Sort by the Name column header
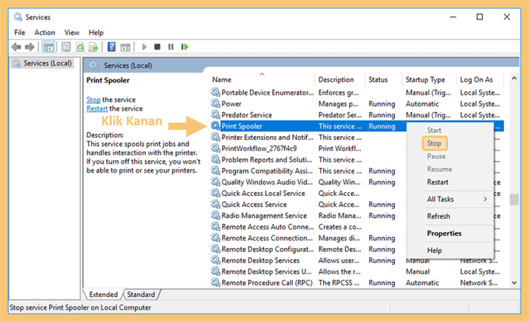Image resolution: width=529 pixels, height=322 pixels. click(x=262, y=79)
